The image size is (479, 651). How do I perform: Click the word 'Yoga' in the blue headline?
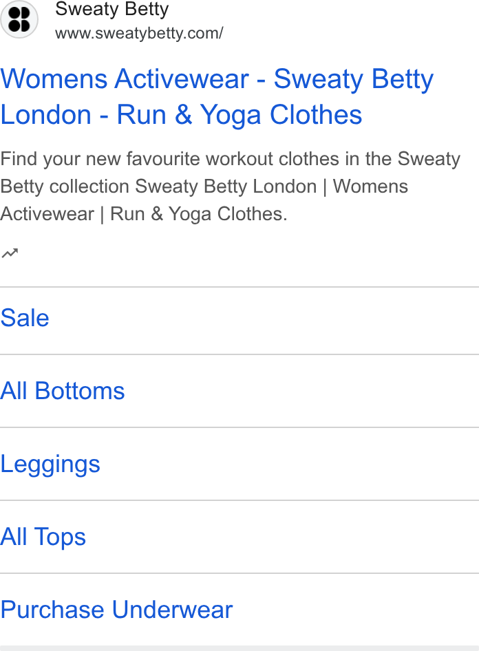click(x=231, y=116)
